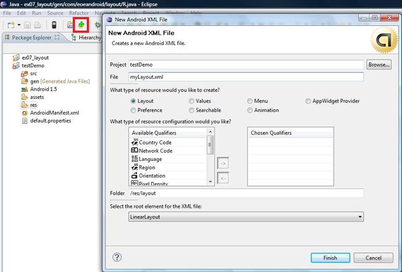The height and width of the screenshot is (272, 402).
Task: Open the LinearLayout root element dropdown
Action: pos(246,216)
